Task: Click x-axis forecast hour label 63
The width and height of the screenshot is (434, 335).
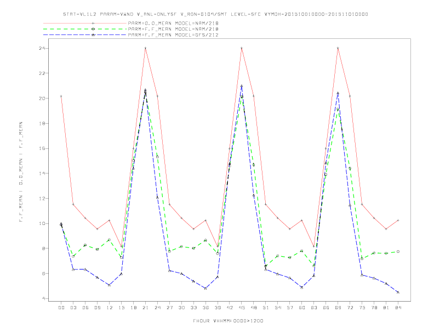Action: 314,308
